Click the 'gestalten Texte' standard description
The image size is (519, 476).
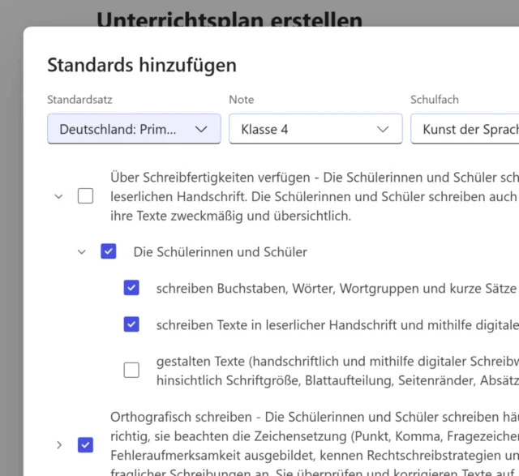coord(336,370)
